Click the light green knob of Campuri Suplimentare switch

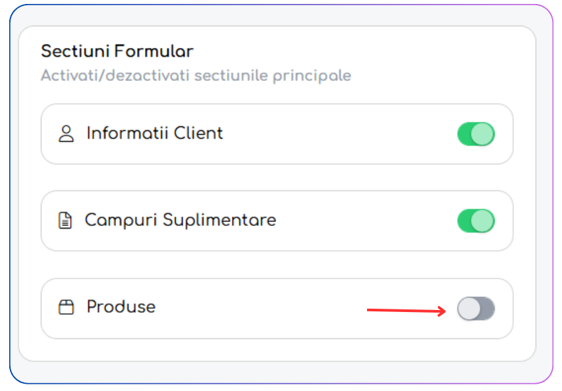(482, 221)
